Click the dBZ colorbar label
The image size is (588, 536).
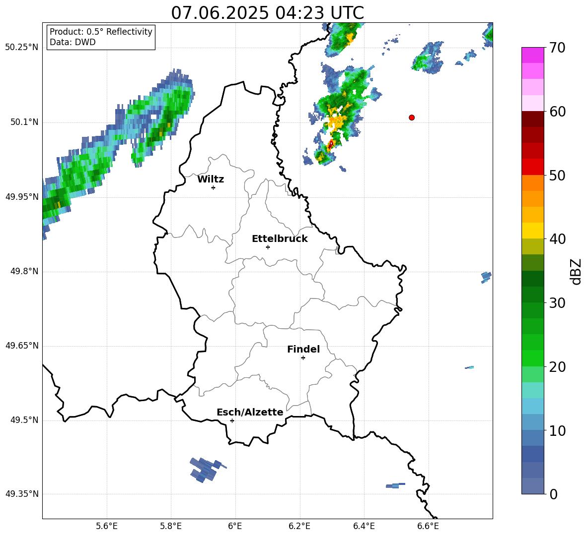pos(576,271)
